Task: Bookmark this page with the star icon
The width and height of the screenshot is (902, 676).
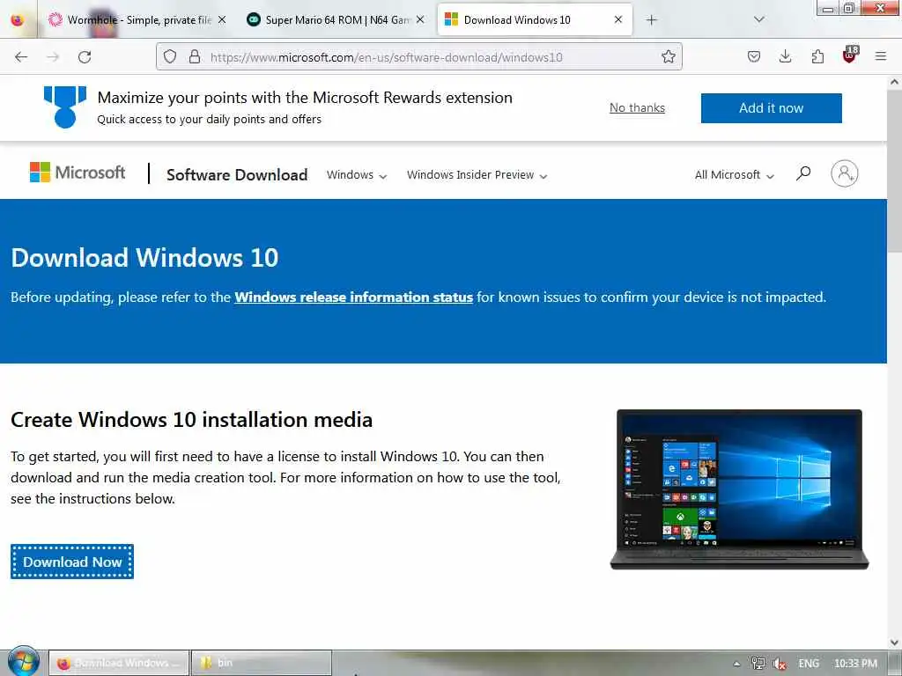Action: coord(668,56)
